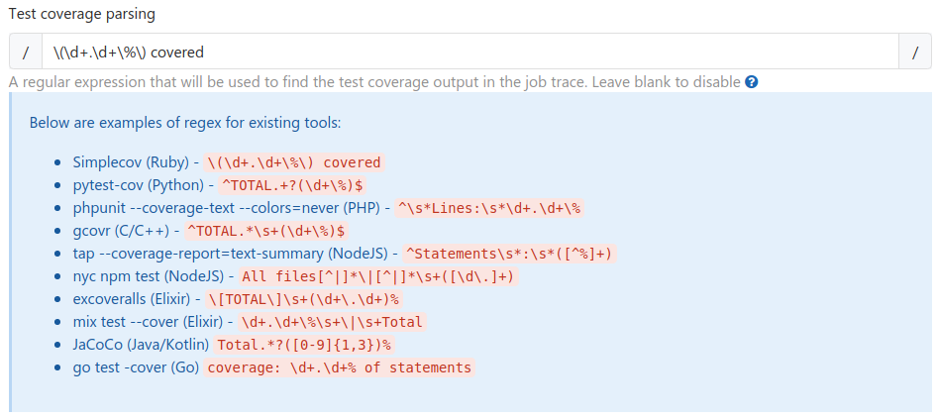The height and width of the screenshot is (418, 937).
Task: Select the excoveralls [TOTAL] regex code
Action: (304, 299)
